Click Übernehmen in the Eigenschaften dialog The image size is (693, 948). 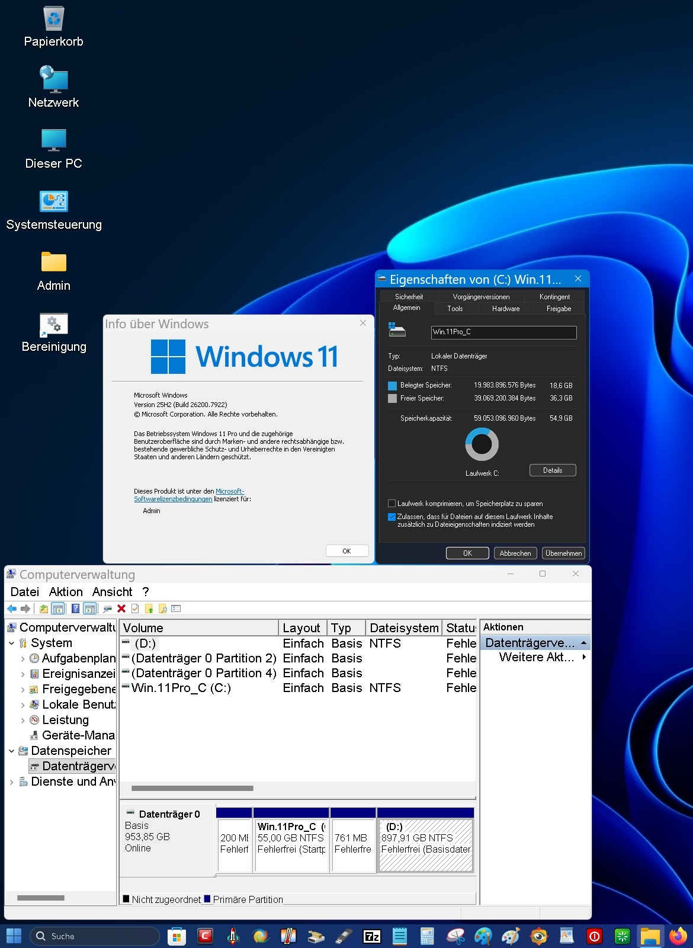coord(563,553)
